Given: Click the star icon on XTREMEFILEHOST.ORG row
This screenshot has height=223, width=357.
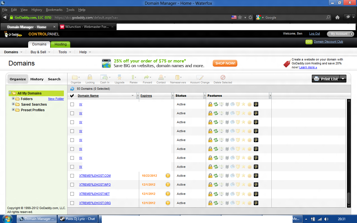Looking at the screenshot, I should tap(243, 203).
